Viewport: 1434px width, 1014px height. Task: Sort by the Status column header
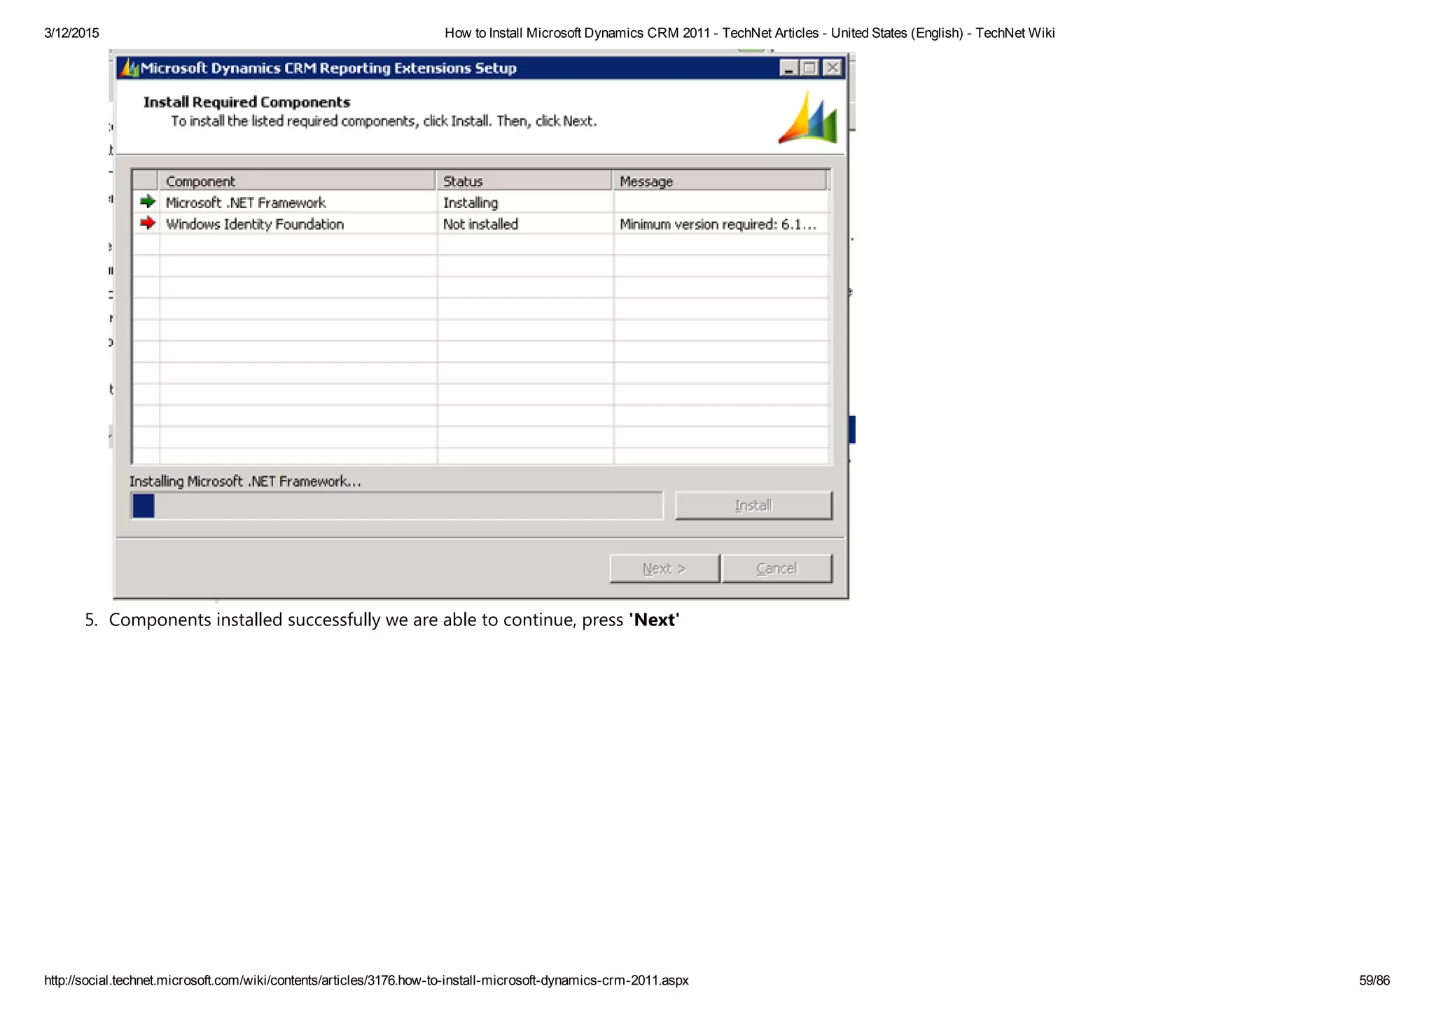524,181
